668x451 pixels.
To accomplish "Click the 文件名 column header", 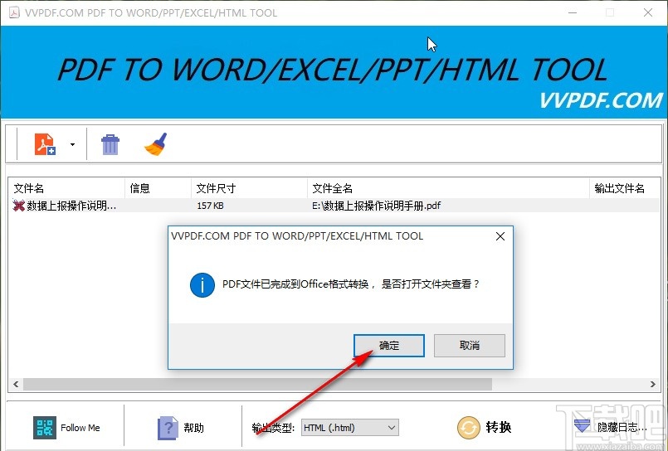I will point(66,188).
